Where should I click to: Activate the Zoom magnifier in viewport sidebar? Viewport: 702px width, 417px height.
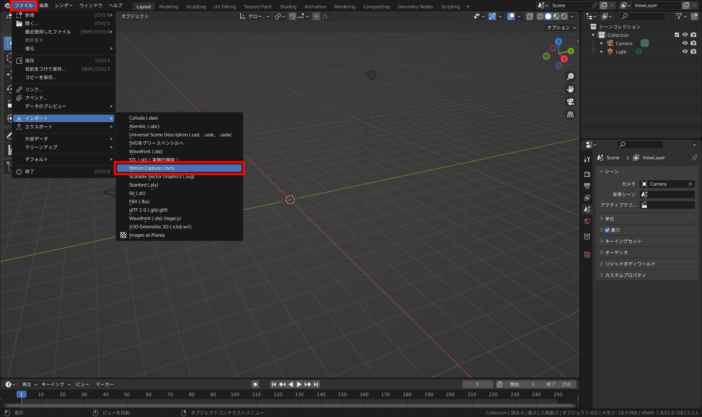570,76
